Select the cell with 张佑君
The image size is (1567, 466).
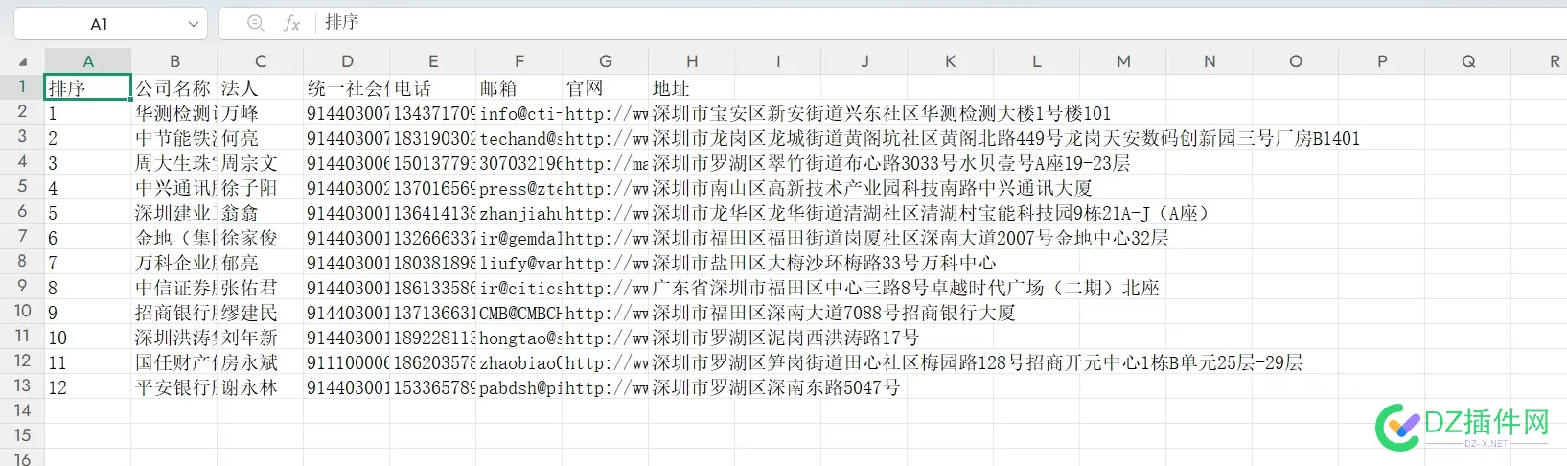coord(261,287)
